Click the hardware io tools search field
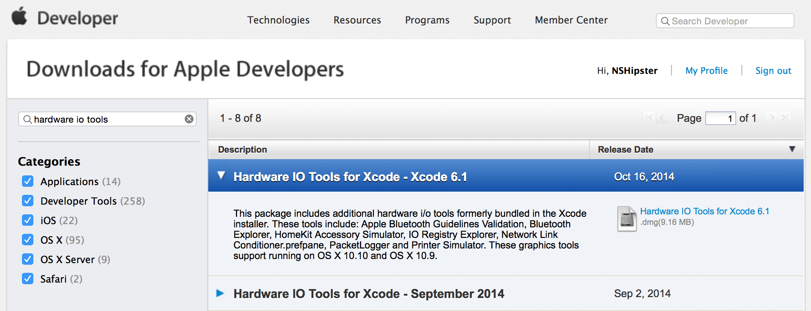The image size is (811, 311). [107, 119]
